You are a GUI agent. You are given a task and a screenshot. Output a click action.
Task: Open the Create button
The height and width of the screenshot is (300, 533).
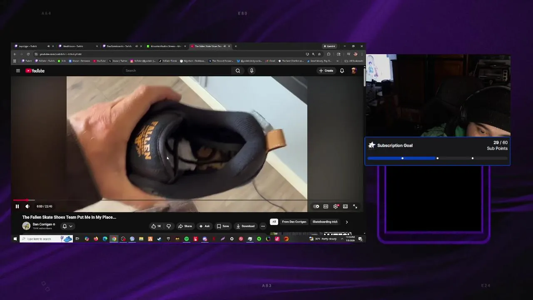point(326,71)
